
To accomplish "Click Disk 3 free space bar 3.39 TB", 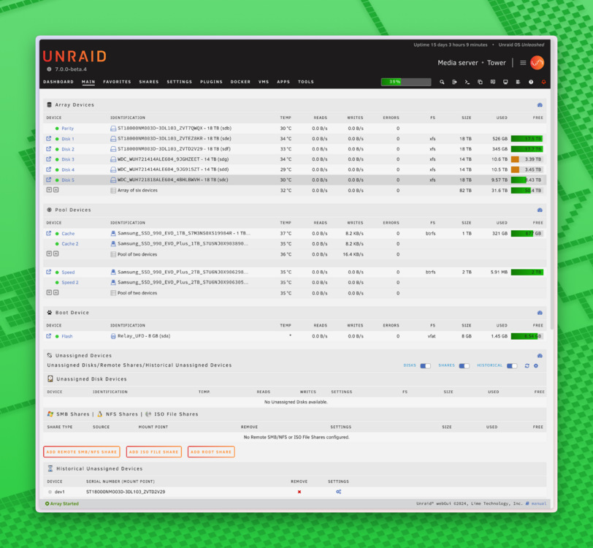I will [527, 159].
